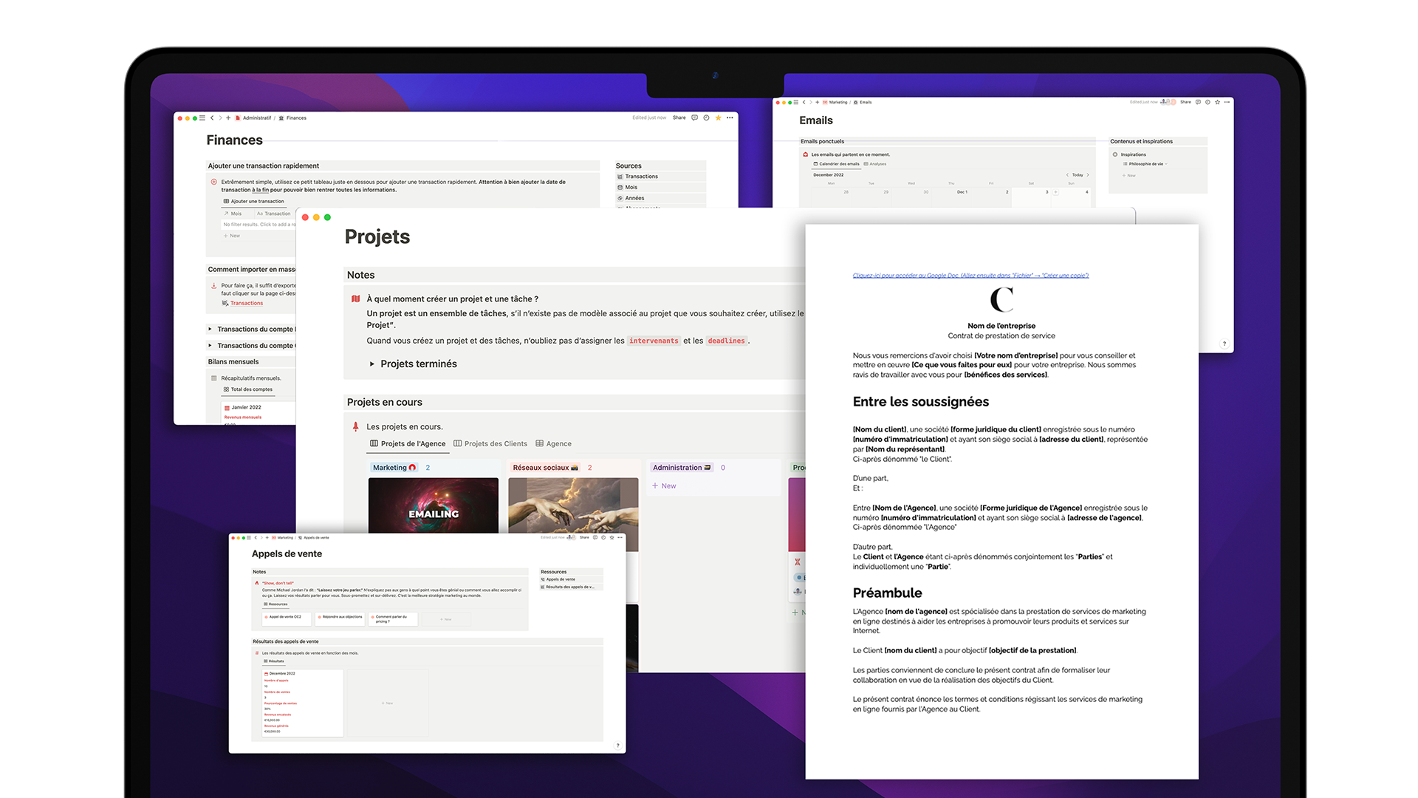Toggle the favorite star in the Finances window

pyautogui.click(x=718, y=117)
